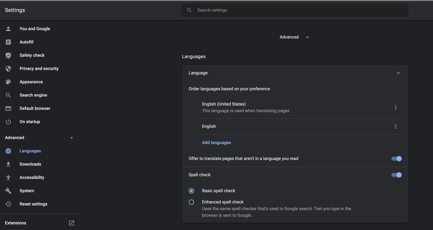Click the Accessibility figure icon
Image resolution: width=433 pixels, height=230 pixels.
pos(8,178)
